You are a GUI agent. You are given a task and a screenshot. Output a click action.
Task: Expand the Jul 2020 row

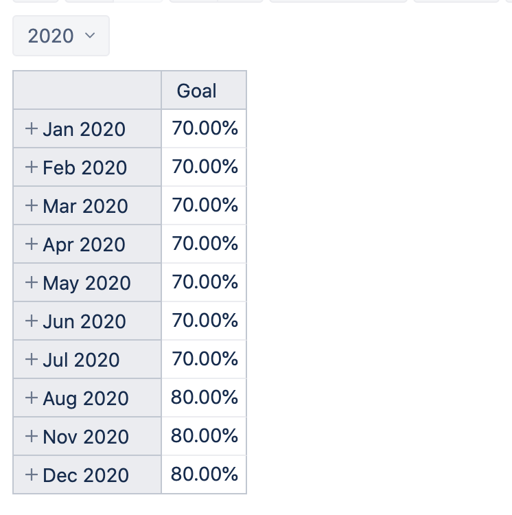pyautogui.click(x=32, y=359)
